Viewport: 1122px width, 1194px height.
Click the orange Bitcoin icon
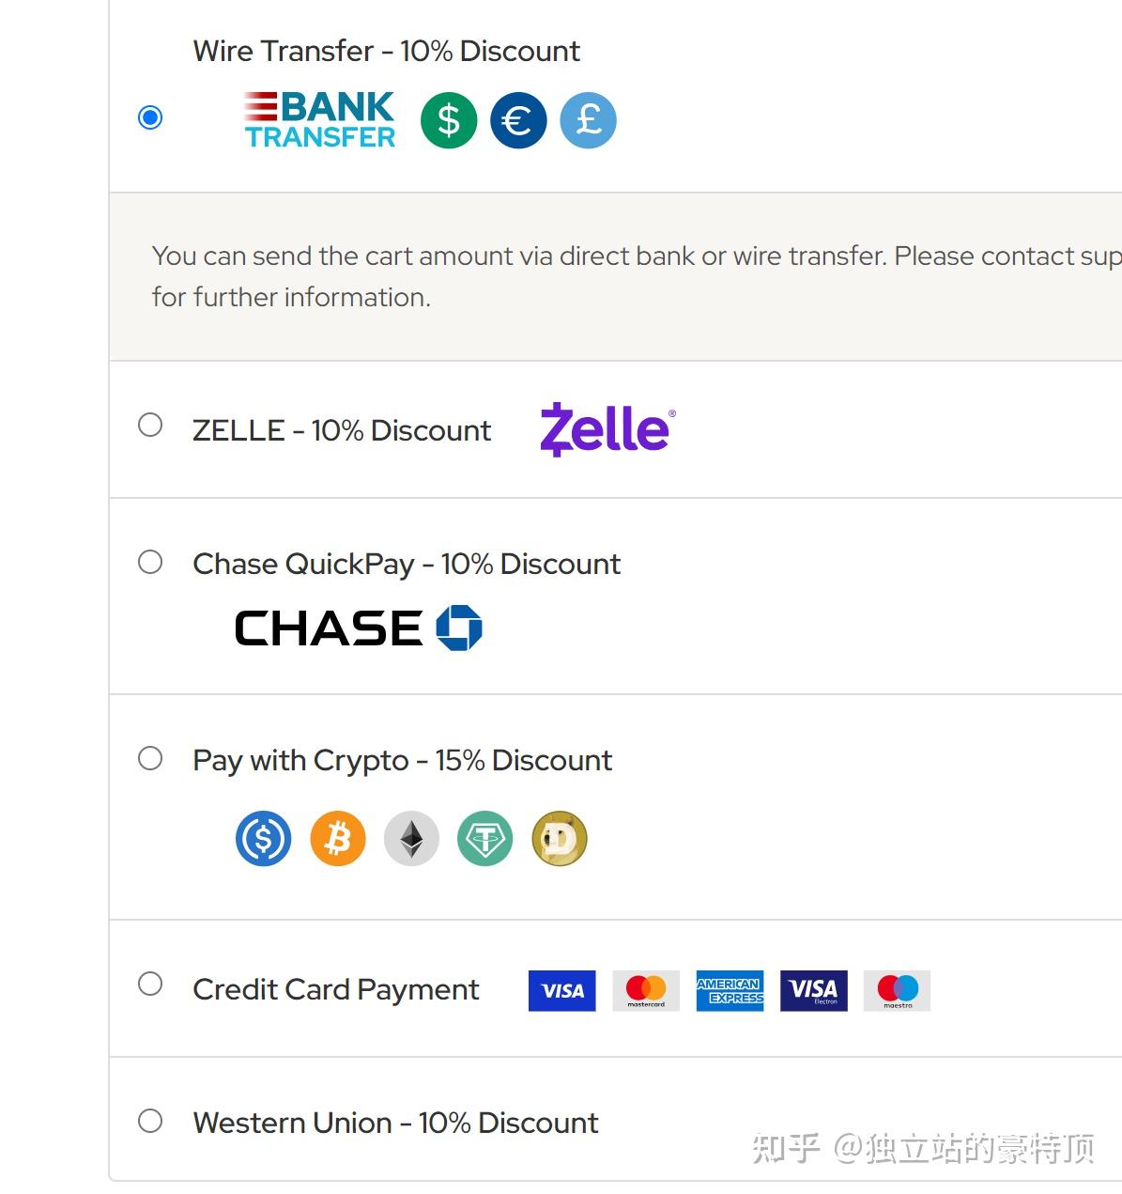click(337, 838)
